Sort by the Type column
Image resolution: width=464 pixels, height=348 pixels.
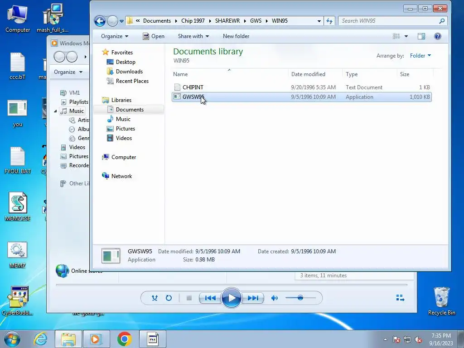(370, 74)
